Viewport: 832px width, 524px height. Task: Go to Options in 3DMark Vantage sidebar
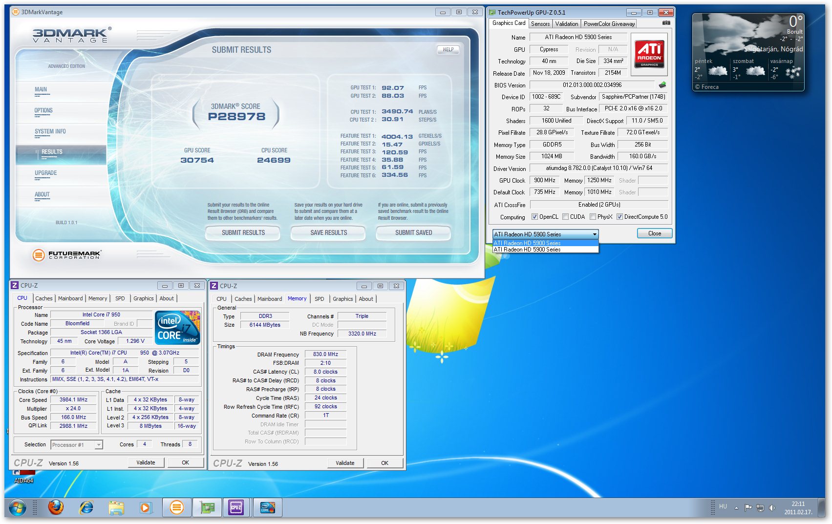pos(43,110)
